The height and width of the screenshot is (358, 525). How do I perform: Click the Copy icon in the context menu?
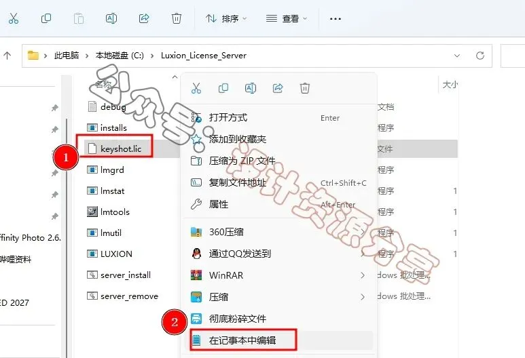click(223, 88)
